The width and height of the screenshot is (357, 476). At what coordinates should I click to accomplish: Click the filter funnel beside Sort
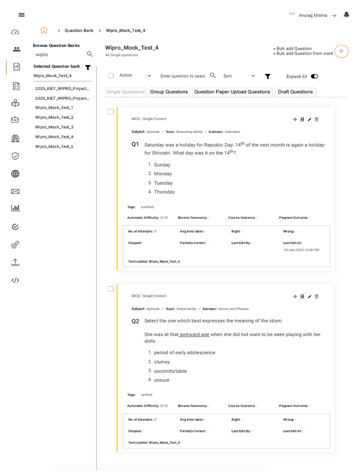coord(268,76)
